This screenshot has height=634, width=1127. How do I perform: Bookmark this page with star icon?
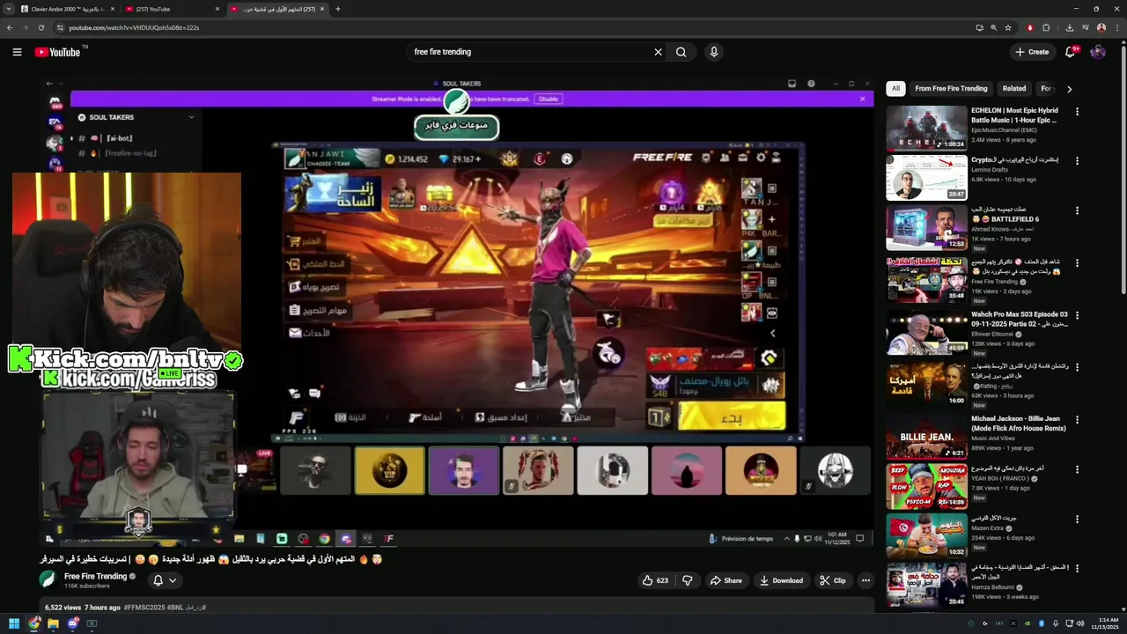[1008, 27]
